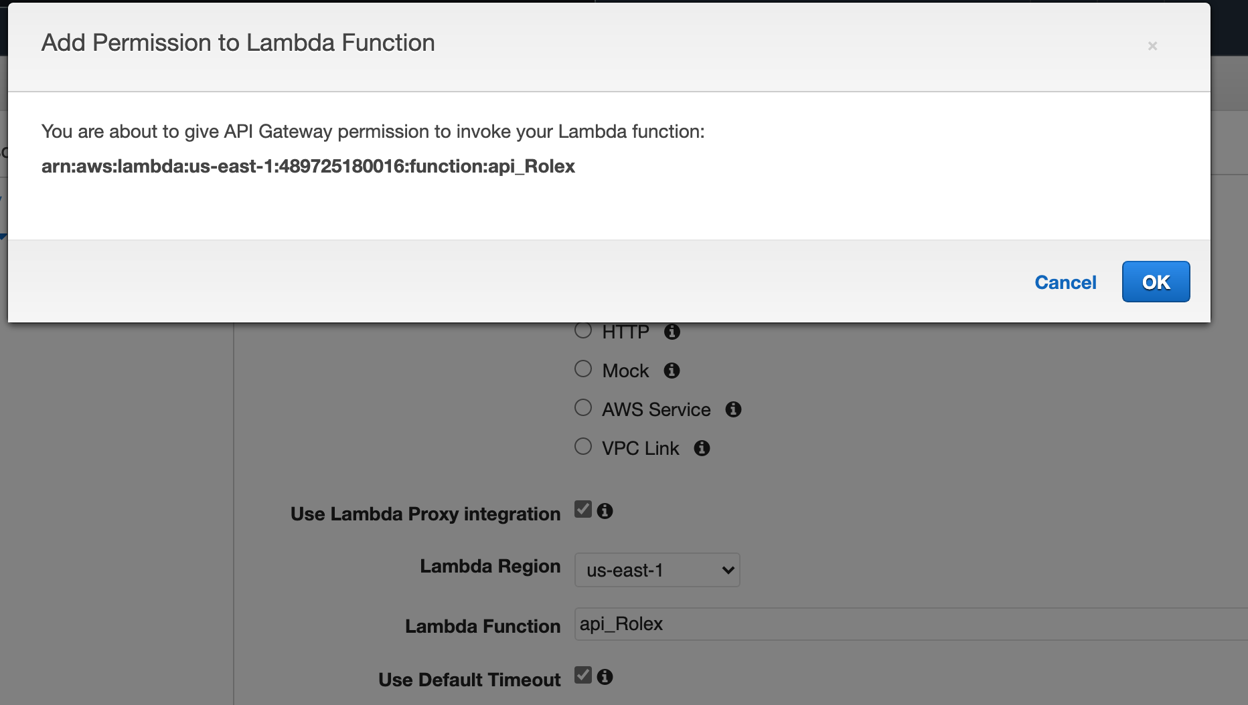Select the Lambda function ARN text
Screen dimensions: 1248x705
click(x=308, y=166)
